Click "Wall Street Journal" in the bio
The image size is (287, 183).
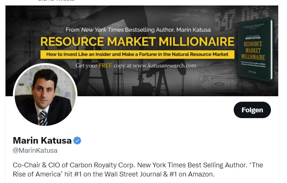click(141, 174)
